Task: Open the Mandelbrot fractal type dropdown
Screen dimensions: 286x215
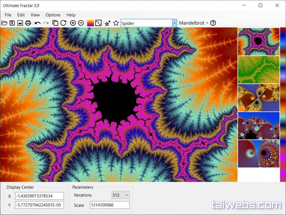Action: click(193, 23)
